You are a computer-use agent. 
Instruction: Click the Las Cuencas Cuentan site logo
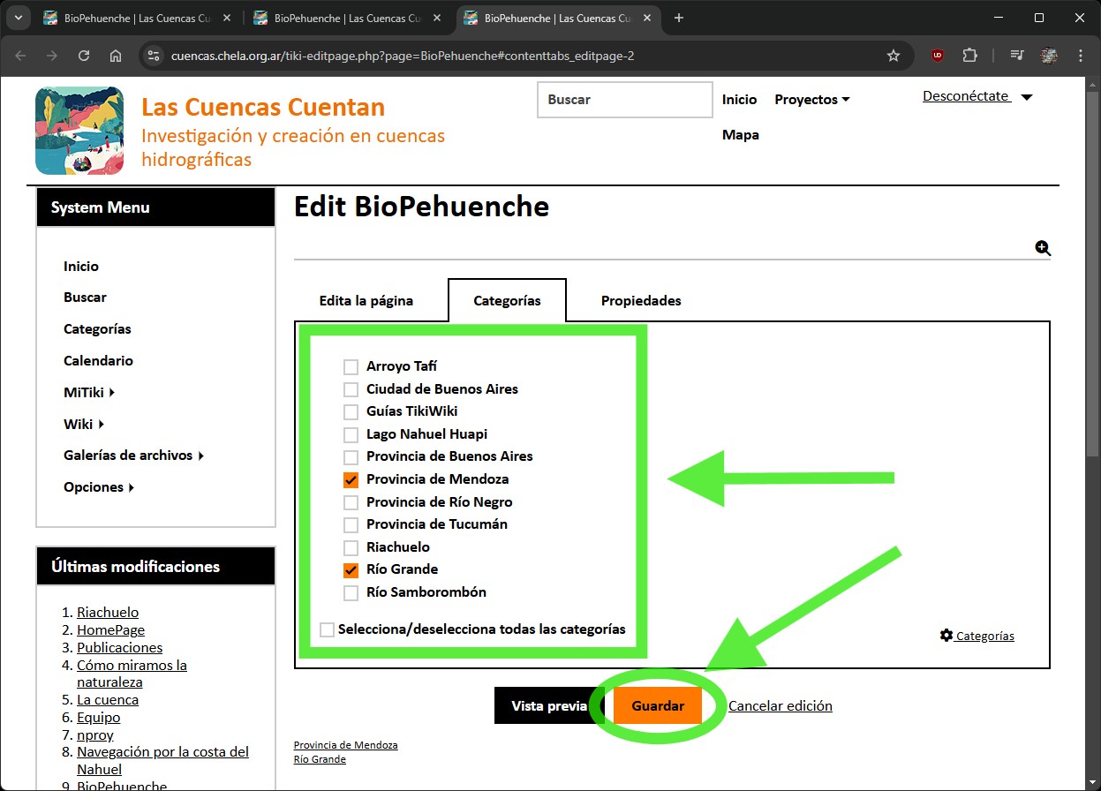[x=79, y=131]
